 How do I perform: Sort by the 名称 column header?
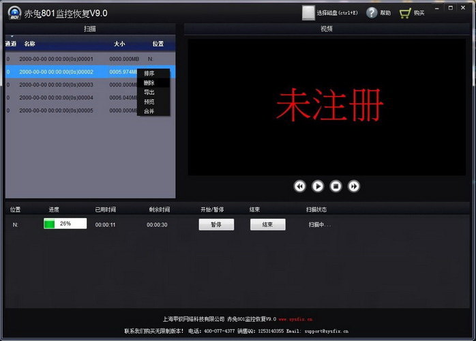click(x=30, y=44)
